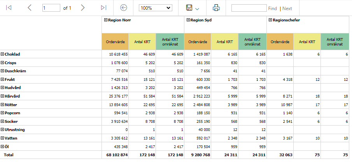This screenshot has width=352, height=164.
Task: Expand the Region Syd column group
Action: [x=188, y=20]
